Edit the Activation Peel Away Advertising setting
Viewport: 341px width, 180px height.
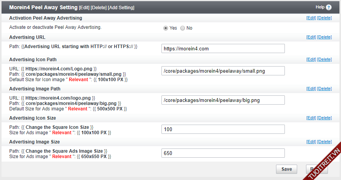(x=311, y=18)
